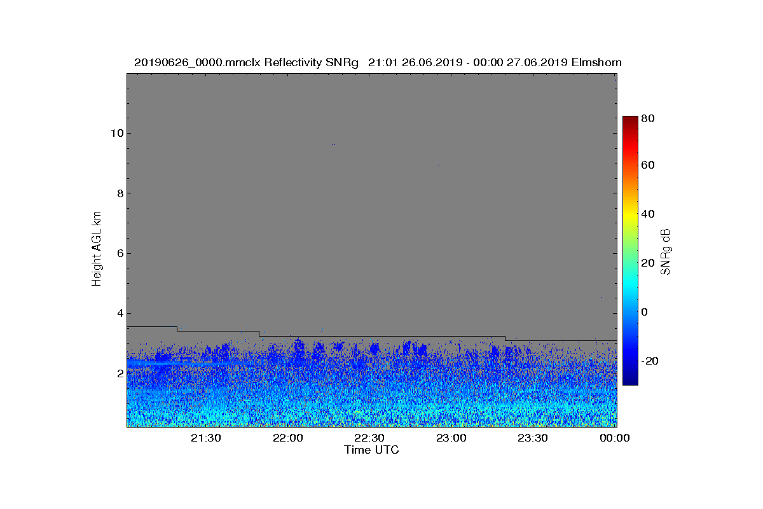Click the colorbar value 80
The width and height of the screenshot is (763, 509).
click(x=649, y=118)
